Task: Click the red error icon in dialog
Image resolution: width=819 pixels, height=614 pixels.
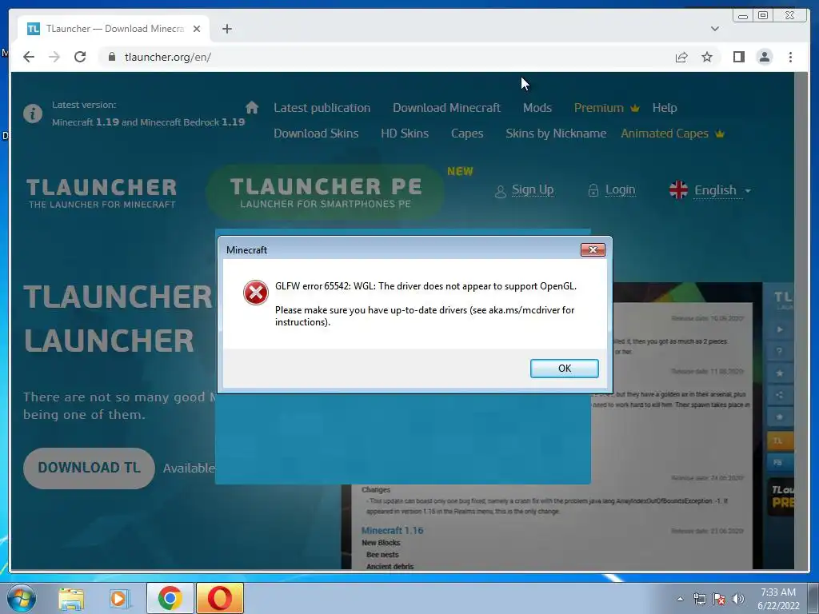Action: pyautogui.click(x=256, y=293)
